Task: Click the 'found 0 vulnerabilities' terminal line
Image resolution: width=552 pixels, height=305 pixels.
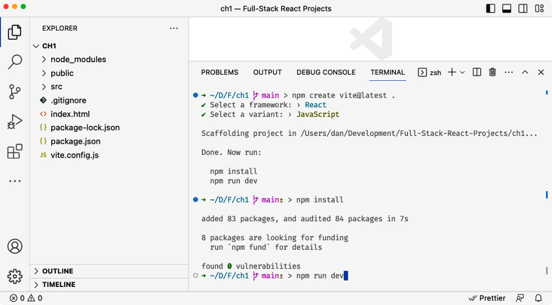Action: pos(250,266)
